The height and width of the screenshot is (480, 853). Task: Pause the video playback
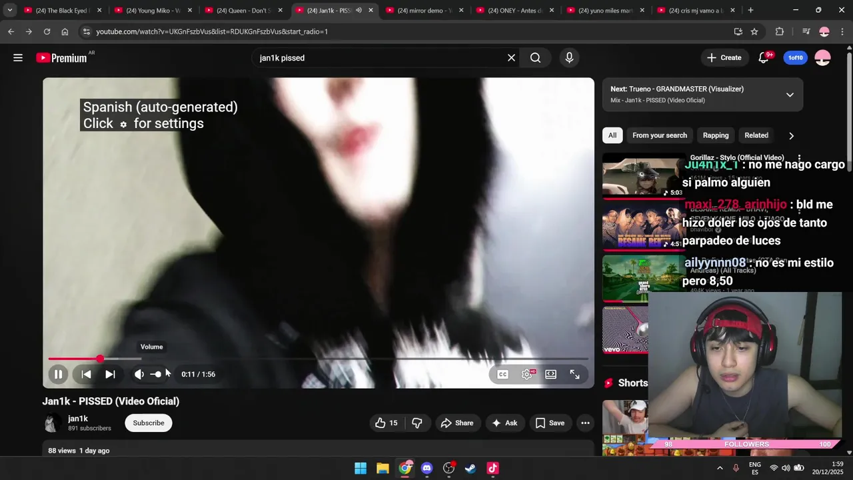click(x=58, y=375)
